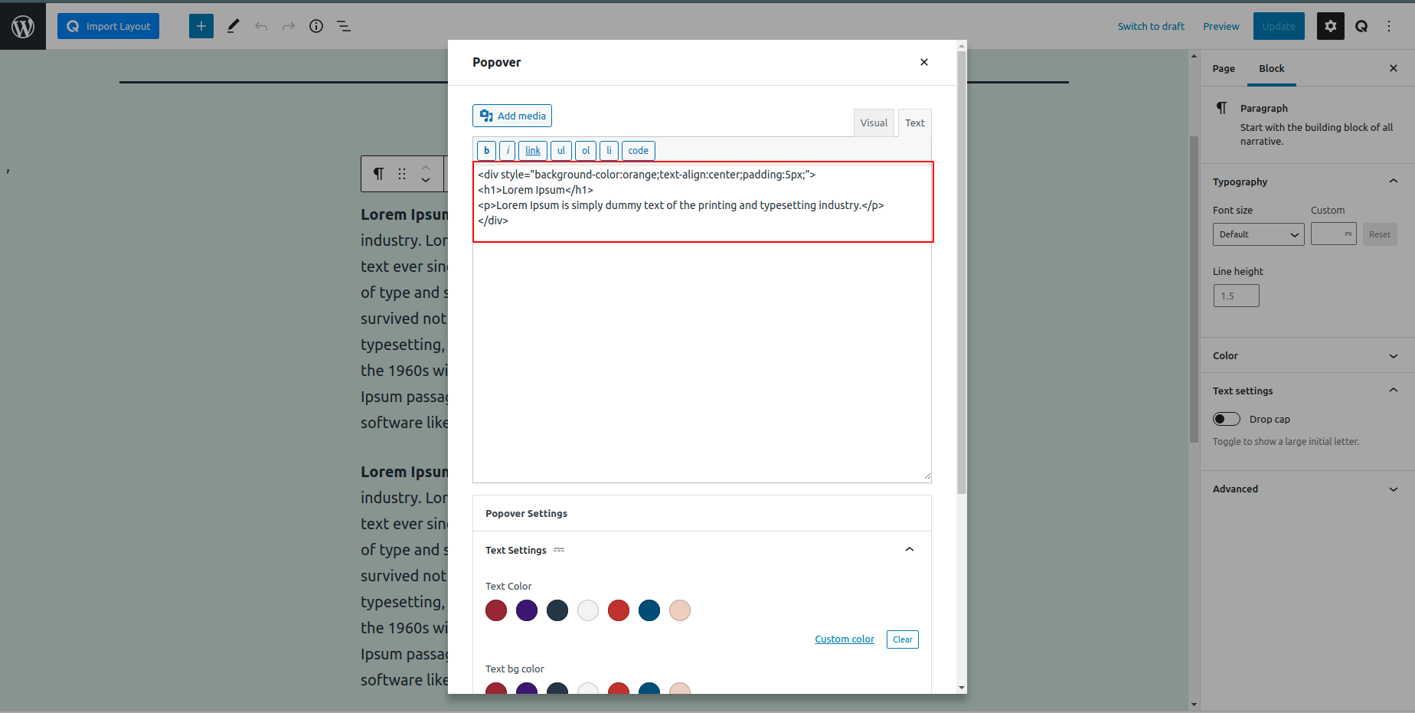This screenshot has height=713, width=1415.
Task: Click the Line height input field
Action: (1236, 296)
